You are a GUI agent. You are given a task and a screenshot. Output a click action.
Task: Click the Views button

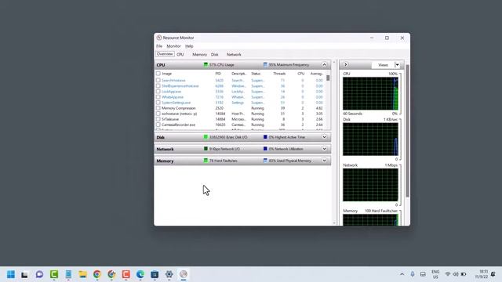(383, 65)
